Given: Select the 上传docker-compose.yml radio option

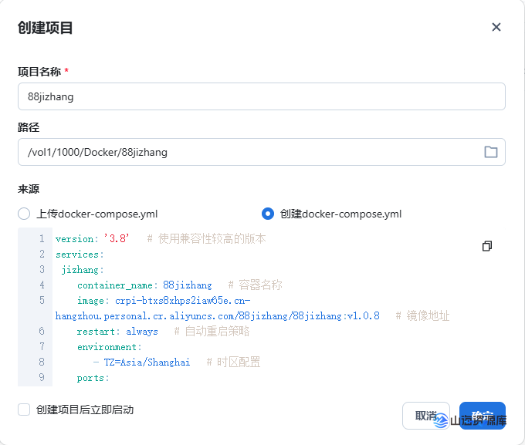Looking at the screenshot, I should (x=24, y=214).
